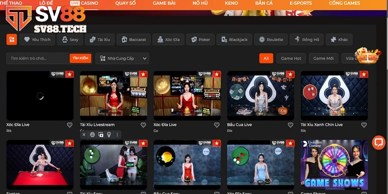Click the lightbulb icon in floating toolbar

108,134
